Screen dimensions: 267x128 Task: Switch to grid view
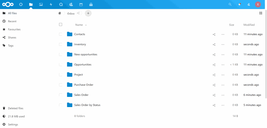[x=261, y=13]
